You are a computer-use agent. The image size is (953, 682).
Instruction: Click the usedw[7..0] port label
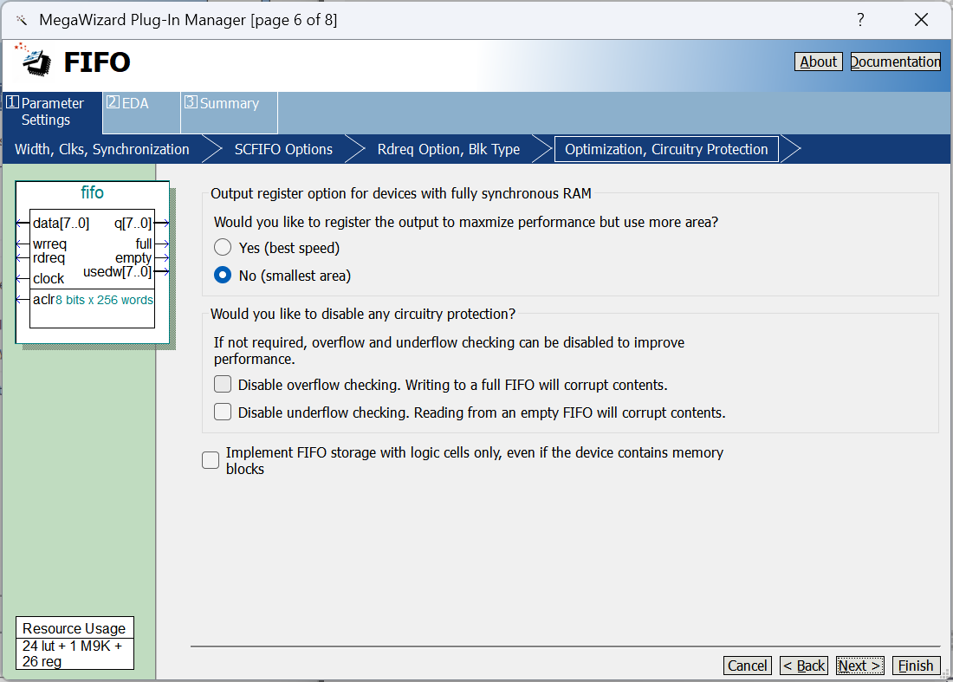[117, 272]
